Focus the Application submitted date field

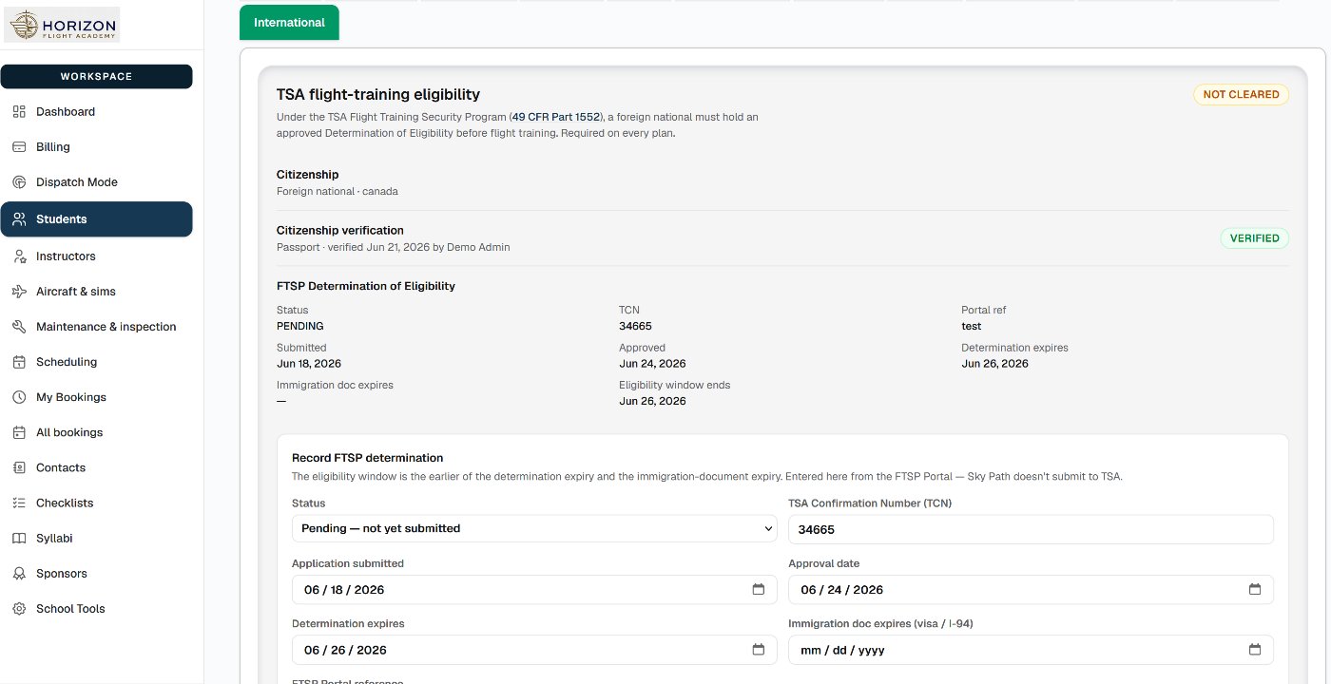point(534,590)
